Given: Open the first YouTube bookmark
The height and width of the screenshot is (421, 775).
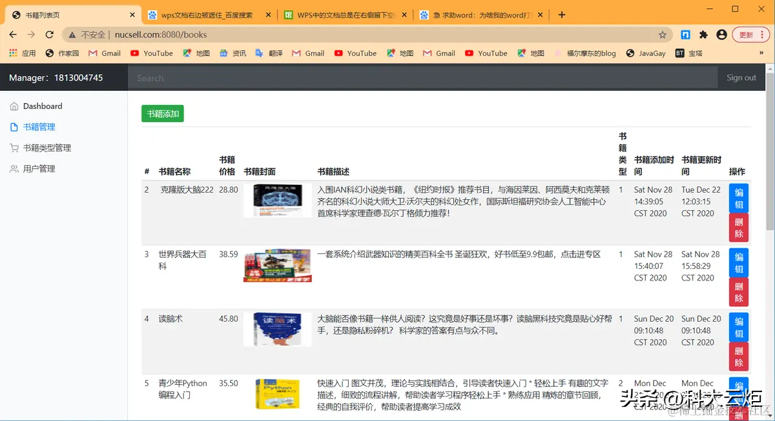Looking at the screenshot, I should (152, 54).
